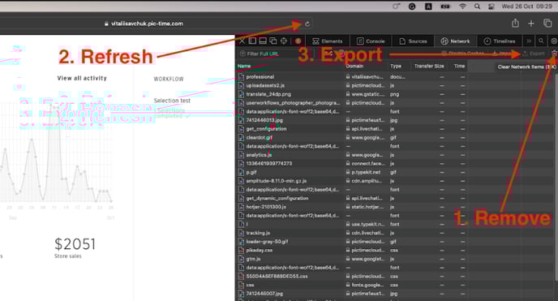Open the battery status menu
The image size is (558, 301).
445,6
